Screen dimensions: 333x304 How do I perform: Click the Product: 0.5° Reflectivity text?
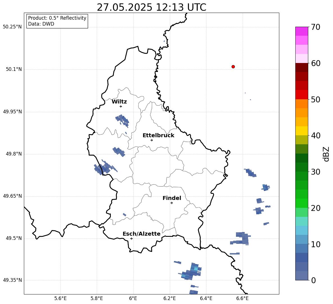[x=57, y=18]
